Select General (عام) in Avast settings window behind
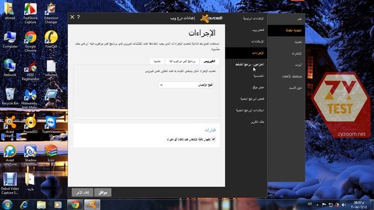 (286, 19)
